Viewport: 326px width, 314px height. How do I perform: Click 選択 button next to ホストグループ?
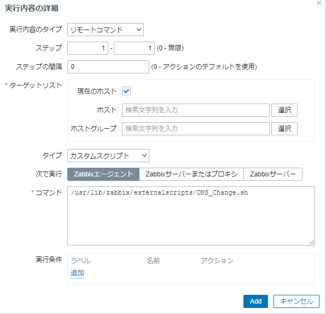[x=284, y=129]
